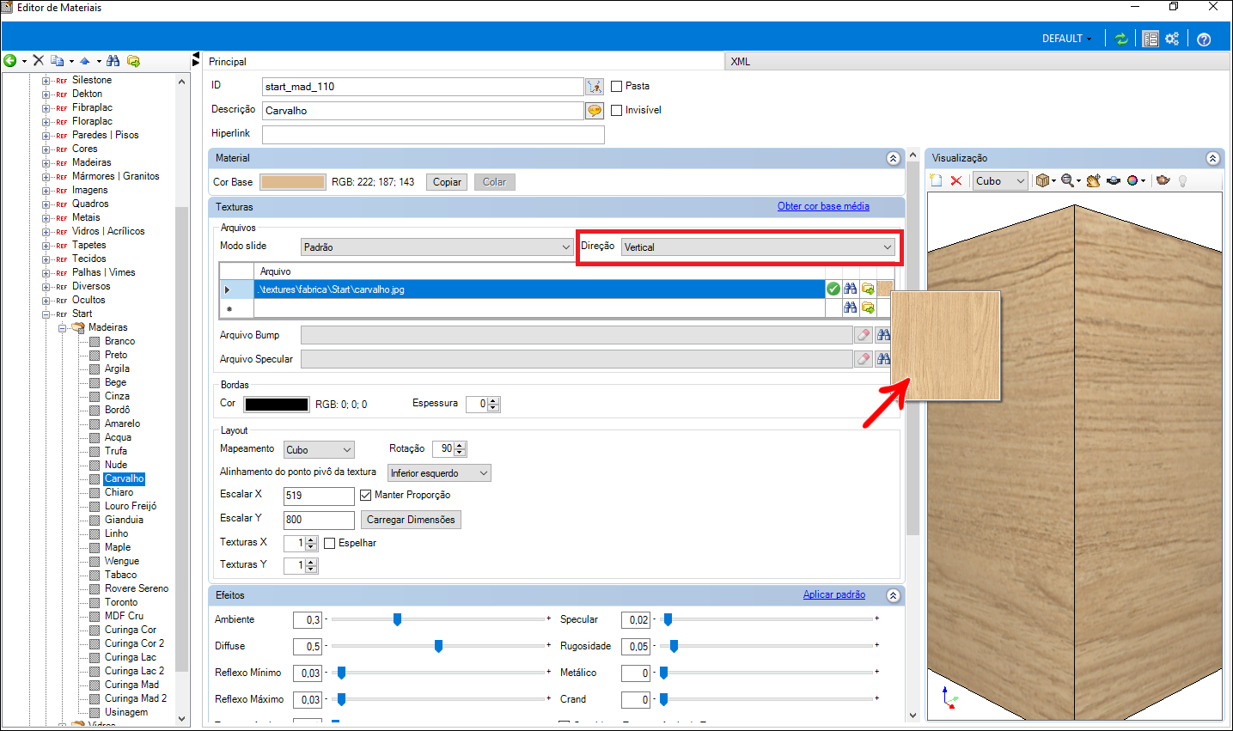Collapse the Efeitos section
Image resolution: width=1233 pixels, height=731 pixels.
point(893,596)
